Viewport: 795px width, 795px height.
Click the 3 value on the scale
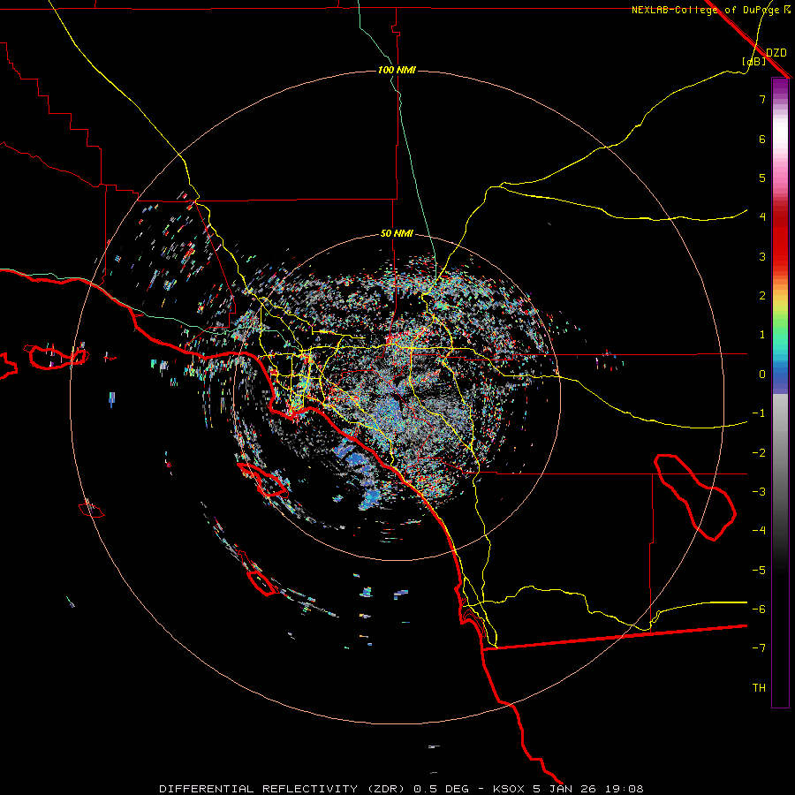tap(762, 256)
